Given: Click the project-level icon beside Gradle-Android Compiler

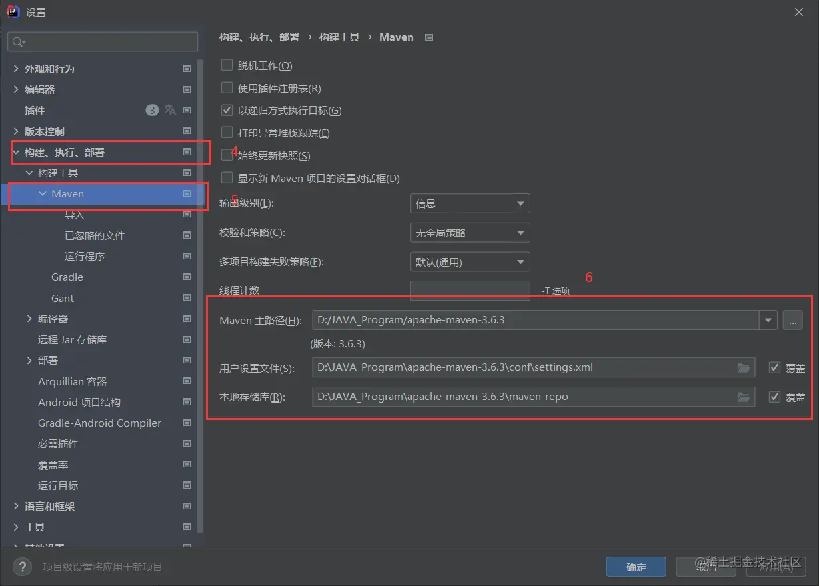Looking at the screenshot, I should tap(187, 423).
